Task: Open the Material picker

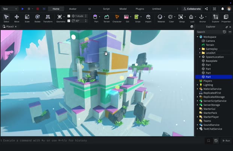Action: (160, 17)
